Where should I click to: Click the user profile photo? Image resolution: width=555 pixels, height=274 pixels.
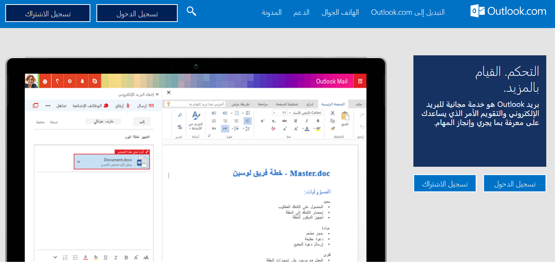(x=32, y=81)
